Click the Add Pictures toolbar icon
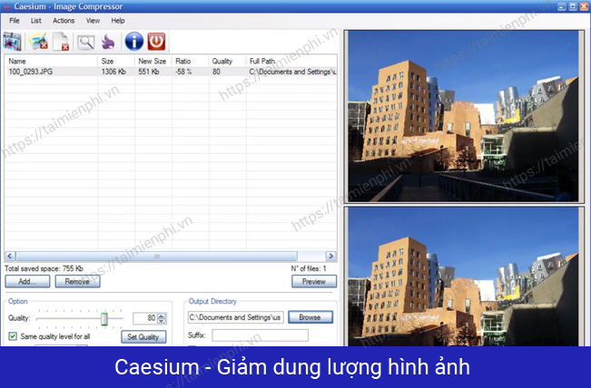The image size is (591, 388). (x=12, y=42)
